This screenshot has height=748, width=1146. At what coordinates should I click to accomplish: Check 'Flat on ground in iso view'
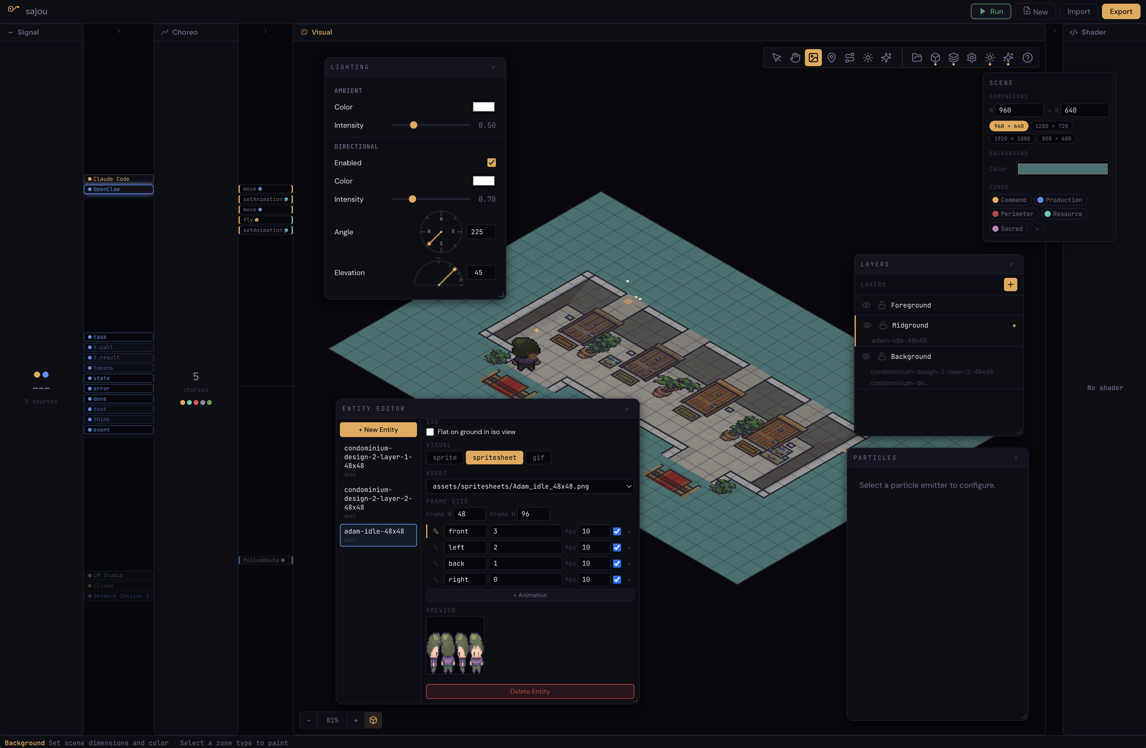click(x=430, y=432)
